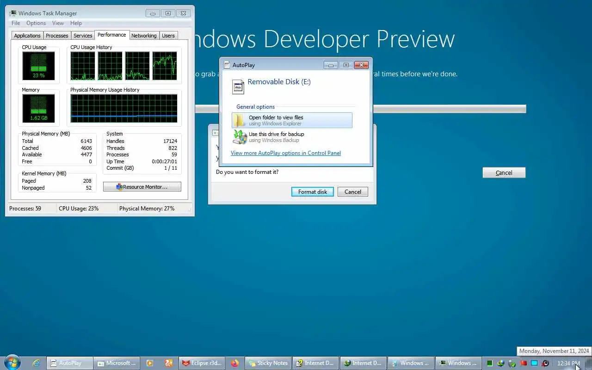
Task: Click the blue monitor tray icon
Action: click(534, 364)
